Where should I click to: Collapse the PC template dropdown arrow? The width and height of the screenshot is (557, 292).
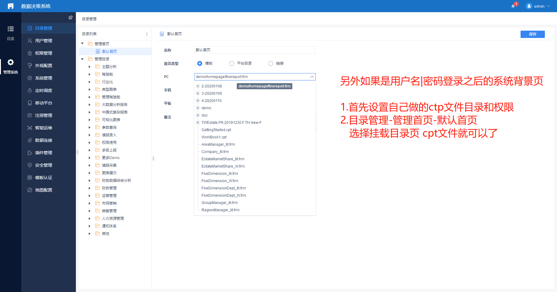312,77
